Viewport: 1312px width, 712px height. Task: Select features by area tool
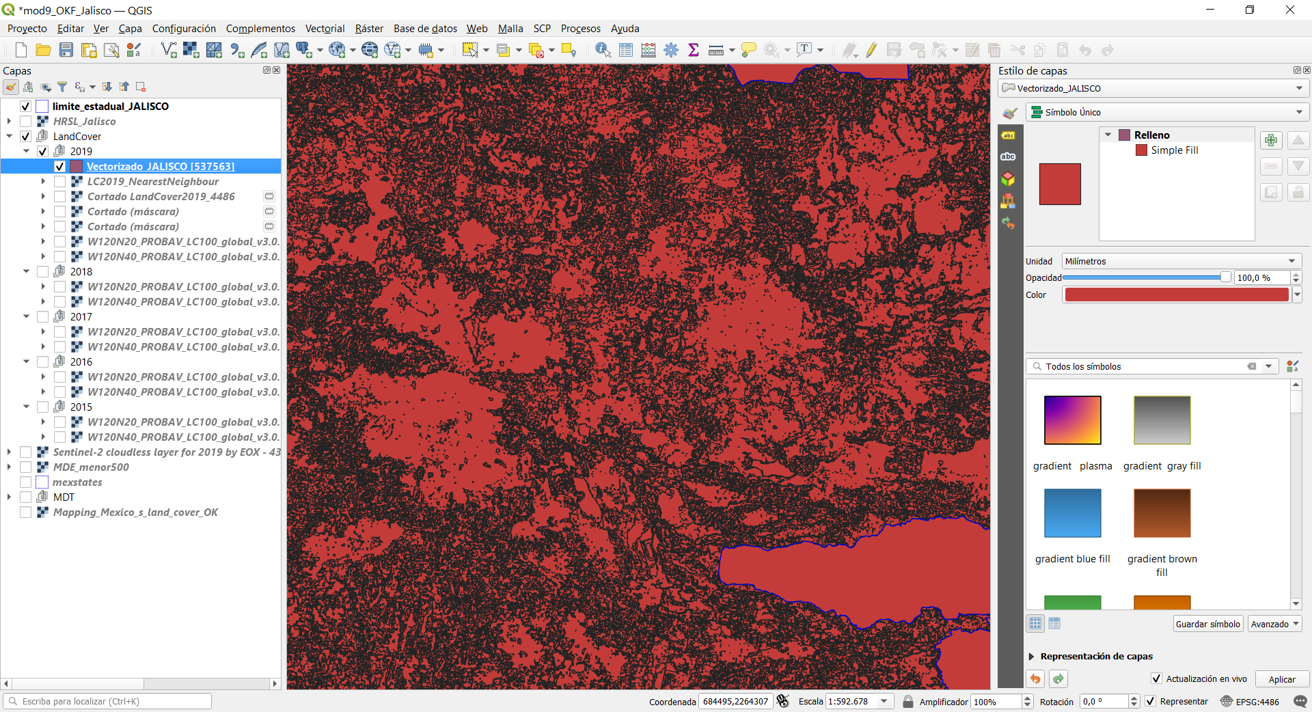pyautogui.click(x=470, y=50)
